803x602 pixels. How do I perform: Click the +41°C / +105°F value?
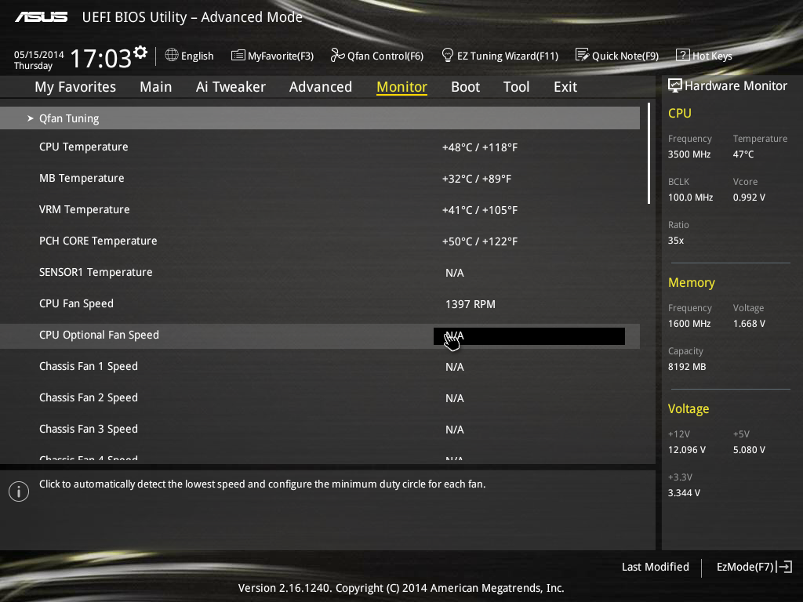pyautogui.click(x=480, y=210)
